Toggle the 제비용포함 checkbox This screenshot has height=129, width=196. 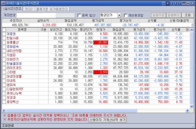(126, 15)
